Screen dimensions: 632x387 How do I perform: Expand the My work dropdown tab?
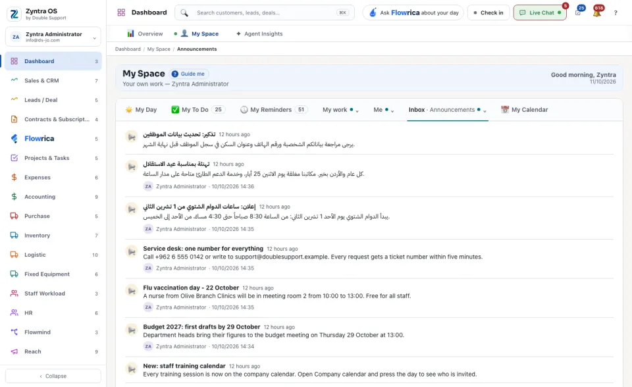point(340,110)
